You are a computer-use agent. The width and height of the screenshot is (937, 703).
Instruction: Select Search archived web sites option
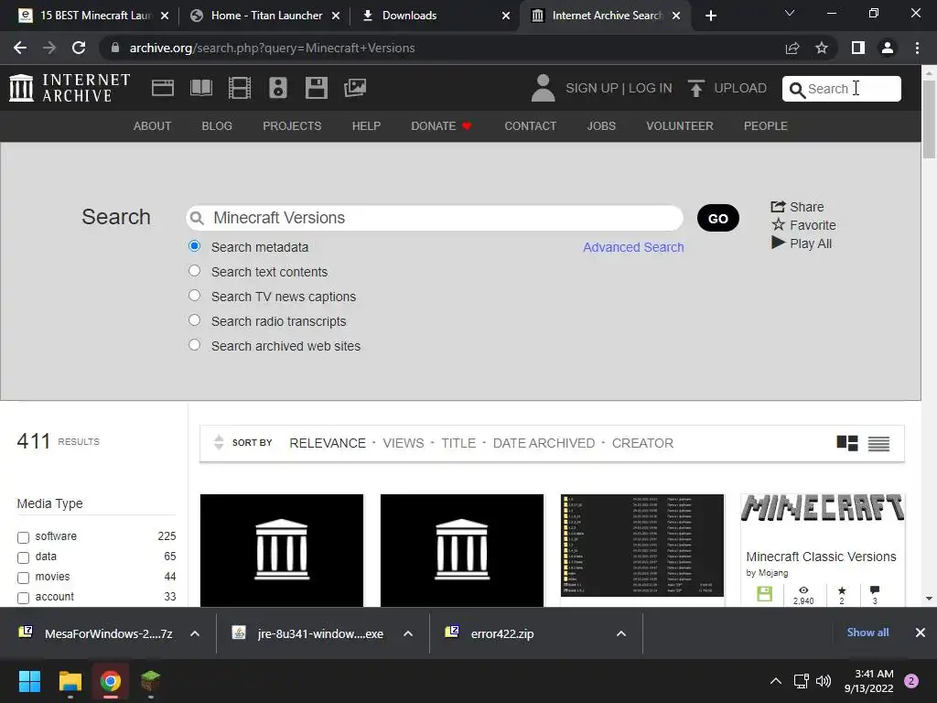pos(194,345)
